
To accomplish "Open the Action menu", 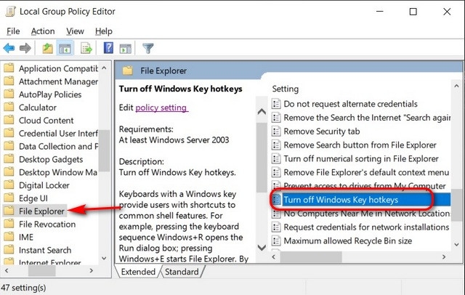I will coord(43,31).
